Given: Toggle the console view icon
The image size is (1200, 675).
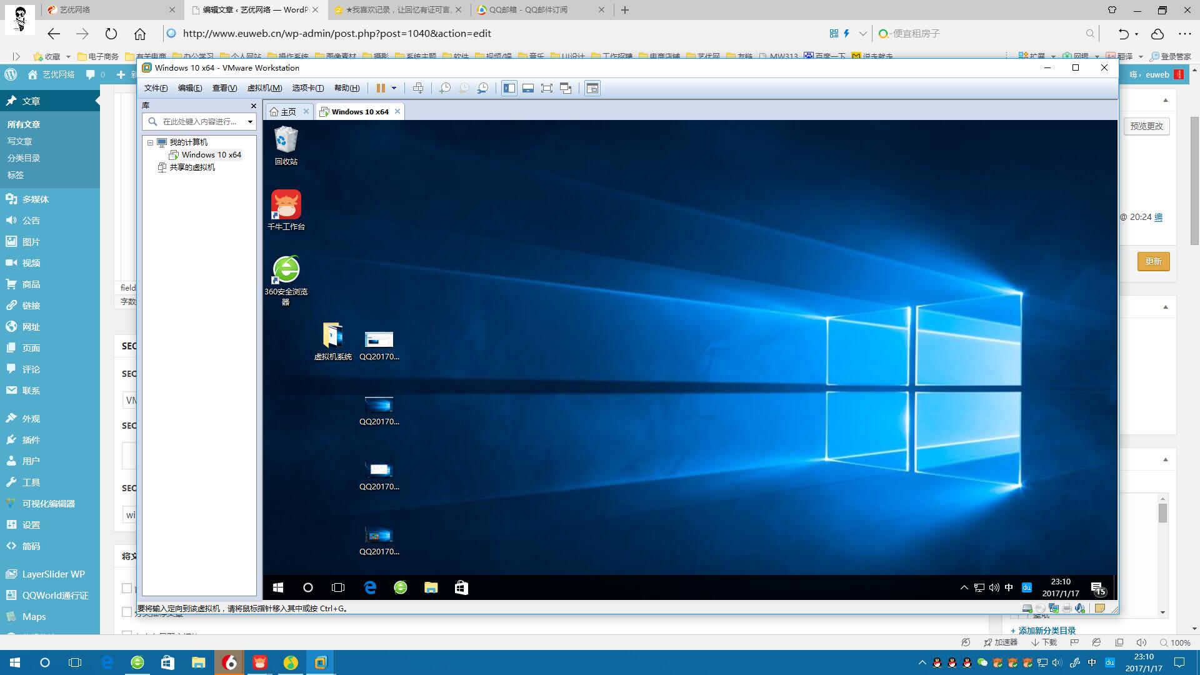Looking at the screenshot, I should point(592,88).
